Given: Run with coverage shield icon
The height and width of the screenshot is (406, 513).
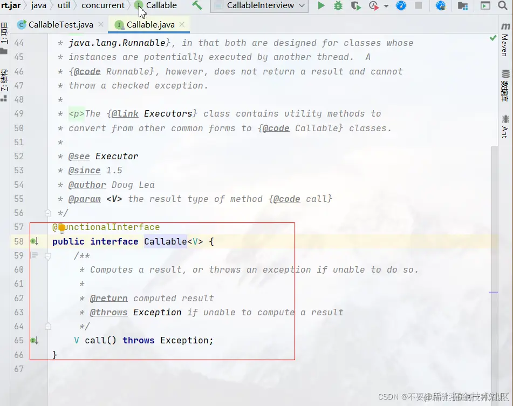Looking at the screenshot, I should click(356, 5).
